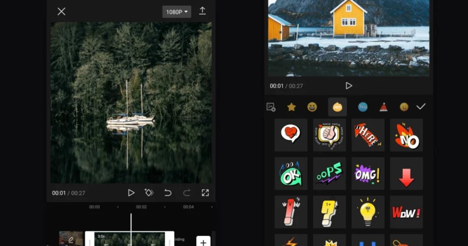Image resolution: width=468 pixels, height=246 pixels.
Task: Select the yellow light bulb sticker
Action: point(368,212)
